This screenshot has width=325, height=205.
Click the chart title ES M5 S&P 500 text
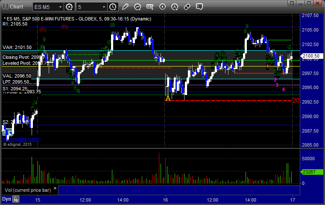point(78,19)
